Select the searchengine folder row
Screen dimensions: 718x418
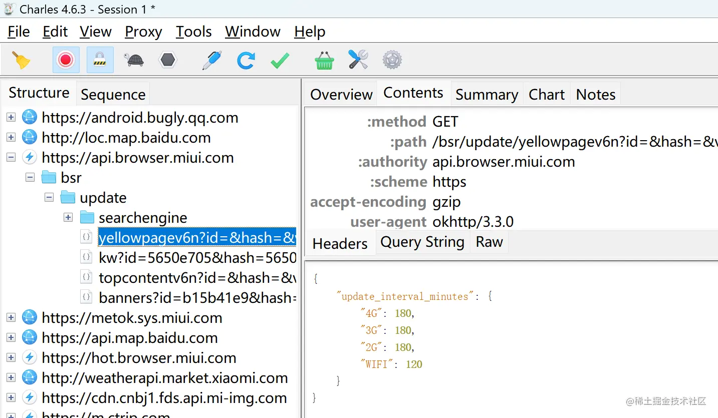point(143,218)
